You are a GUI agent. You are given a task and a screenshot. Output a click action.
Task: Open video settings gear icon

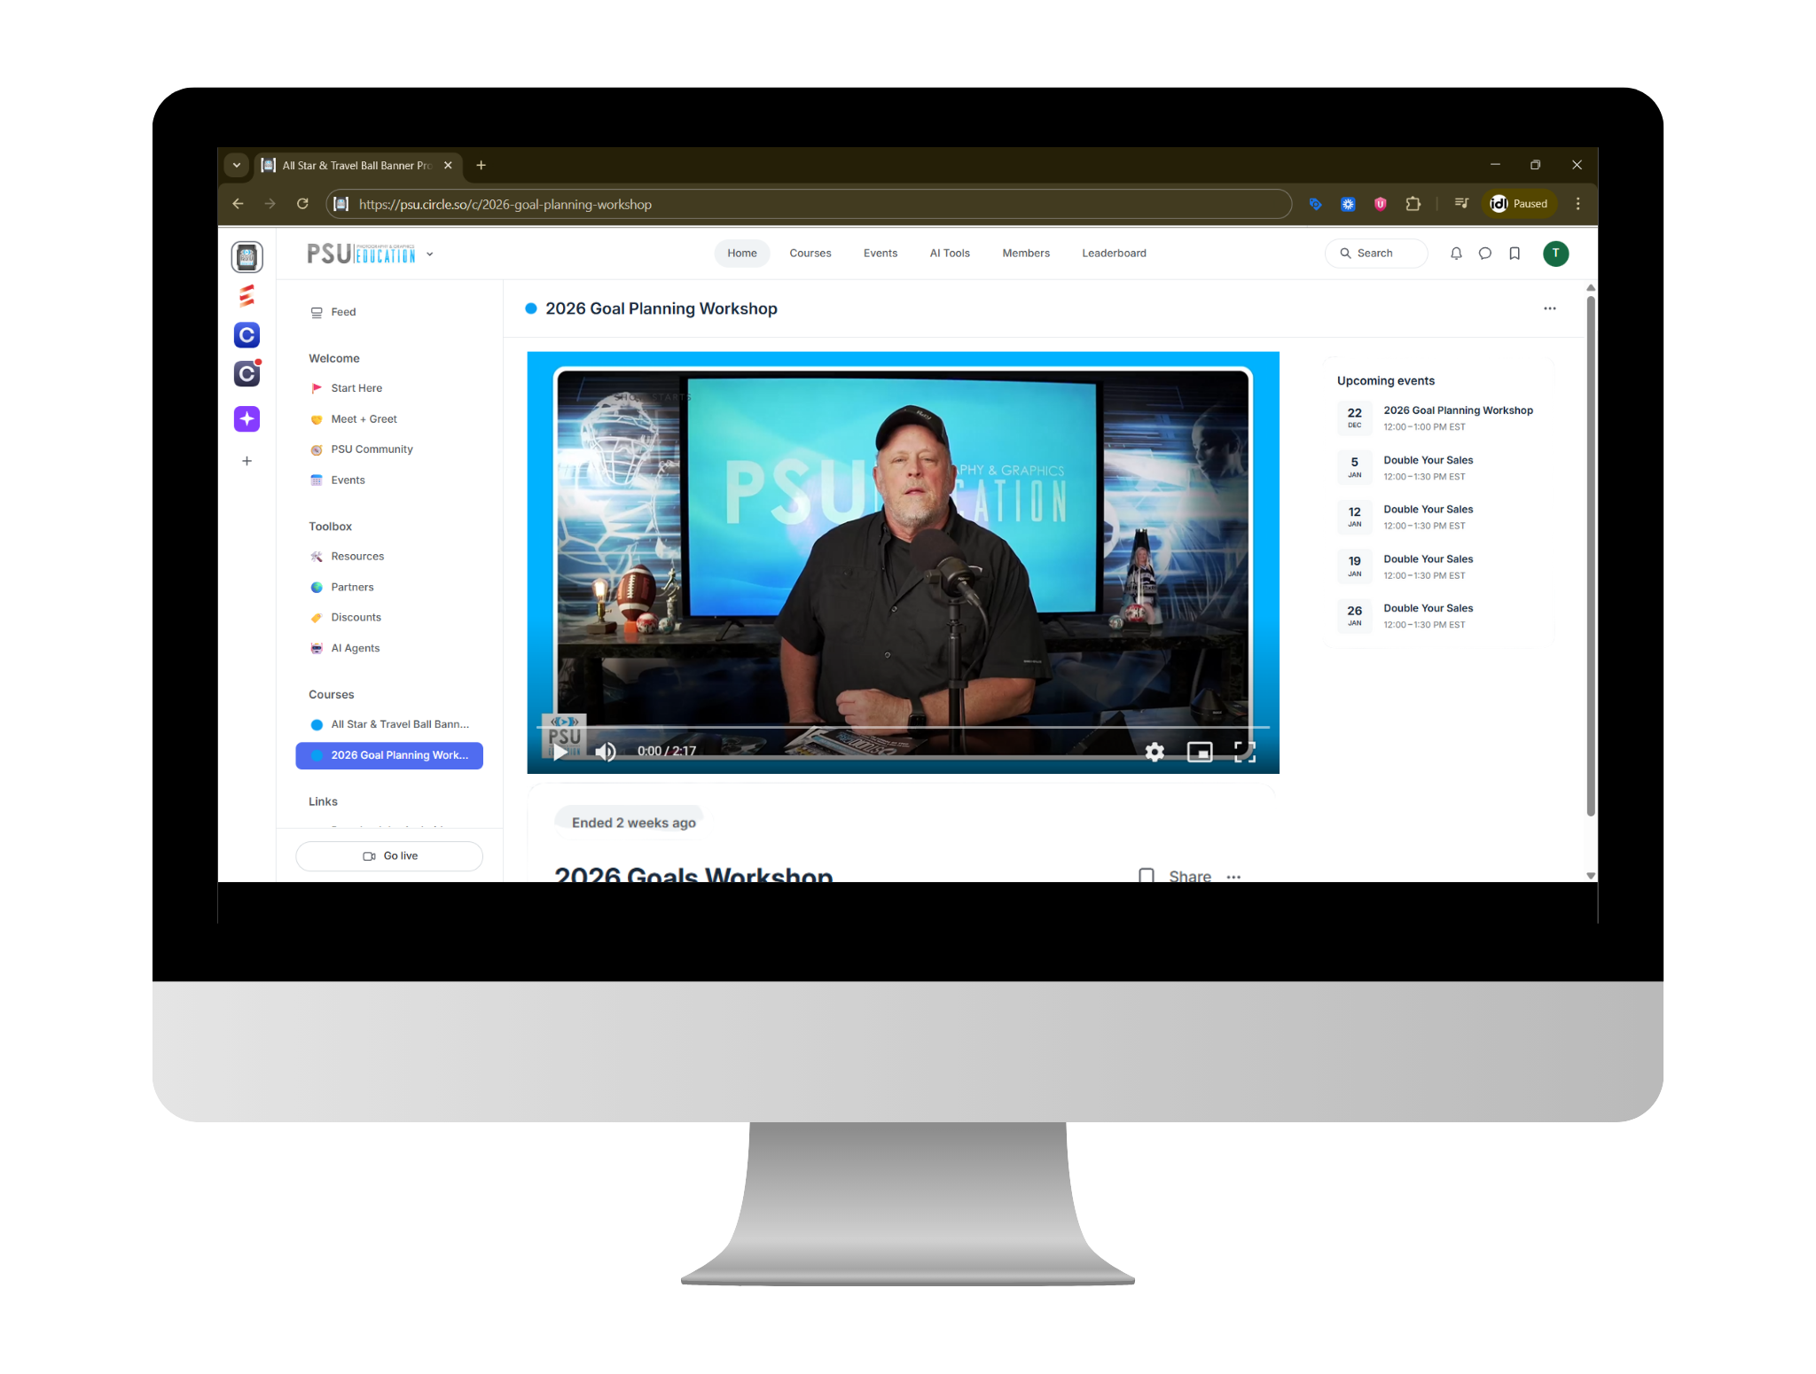(x=1155, y=752)
